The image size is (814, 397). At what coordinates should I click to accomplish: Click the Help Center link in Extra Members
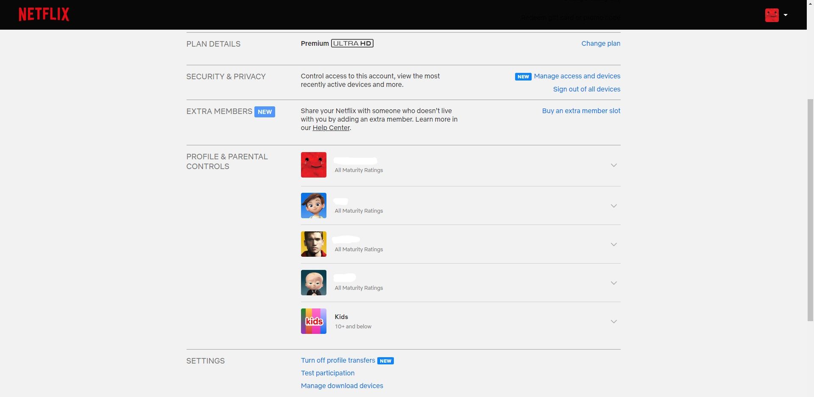coord(331,128)
